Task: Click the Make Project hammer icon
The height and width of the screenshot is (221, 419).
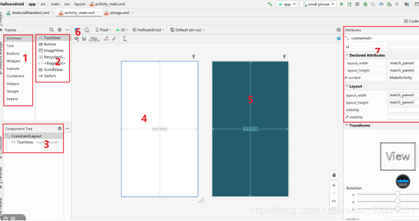Action: [270, 4]
